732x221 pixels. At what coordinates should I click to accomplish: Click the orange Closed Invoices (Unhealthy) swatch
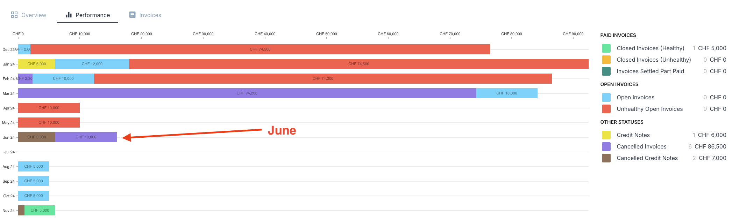[606, 60]
